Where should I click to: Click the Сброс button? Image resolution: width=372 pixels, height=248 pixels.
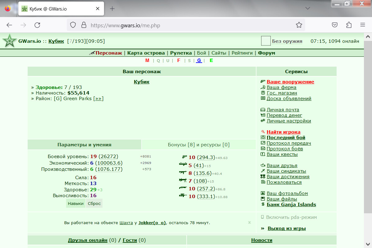94,203
